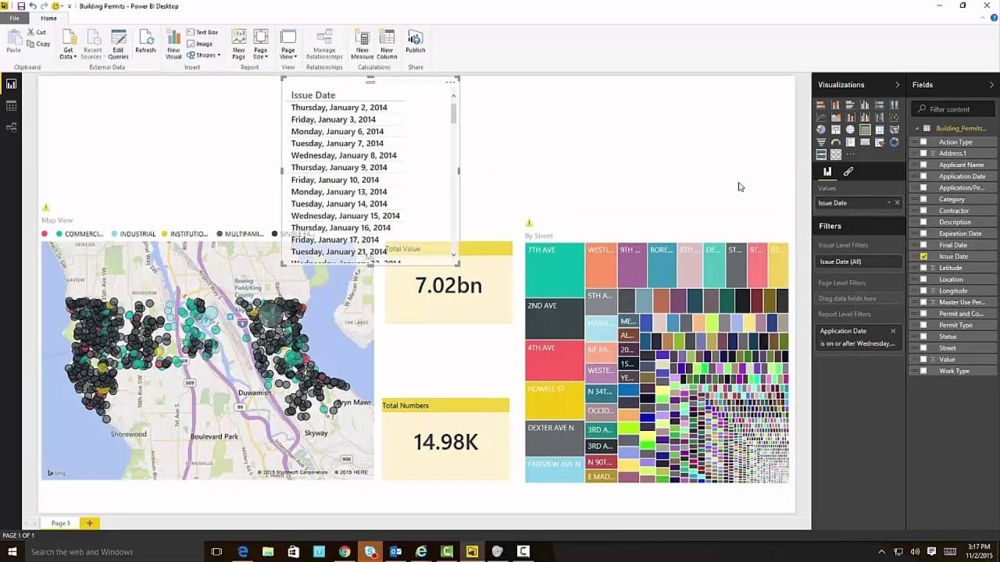This screenshot has width=1000, height=562.
Task: Click the 7TH AVE treemap tile
Action: tap(554, 270)
